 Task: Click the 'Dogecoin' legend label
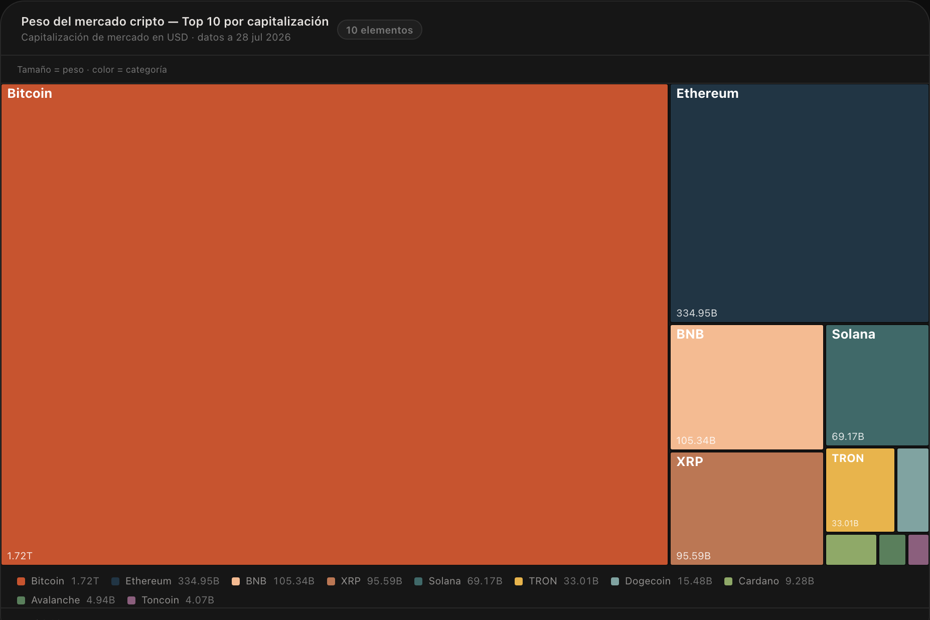(x=648, y=581)
